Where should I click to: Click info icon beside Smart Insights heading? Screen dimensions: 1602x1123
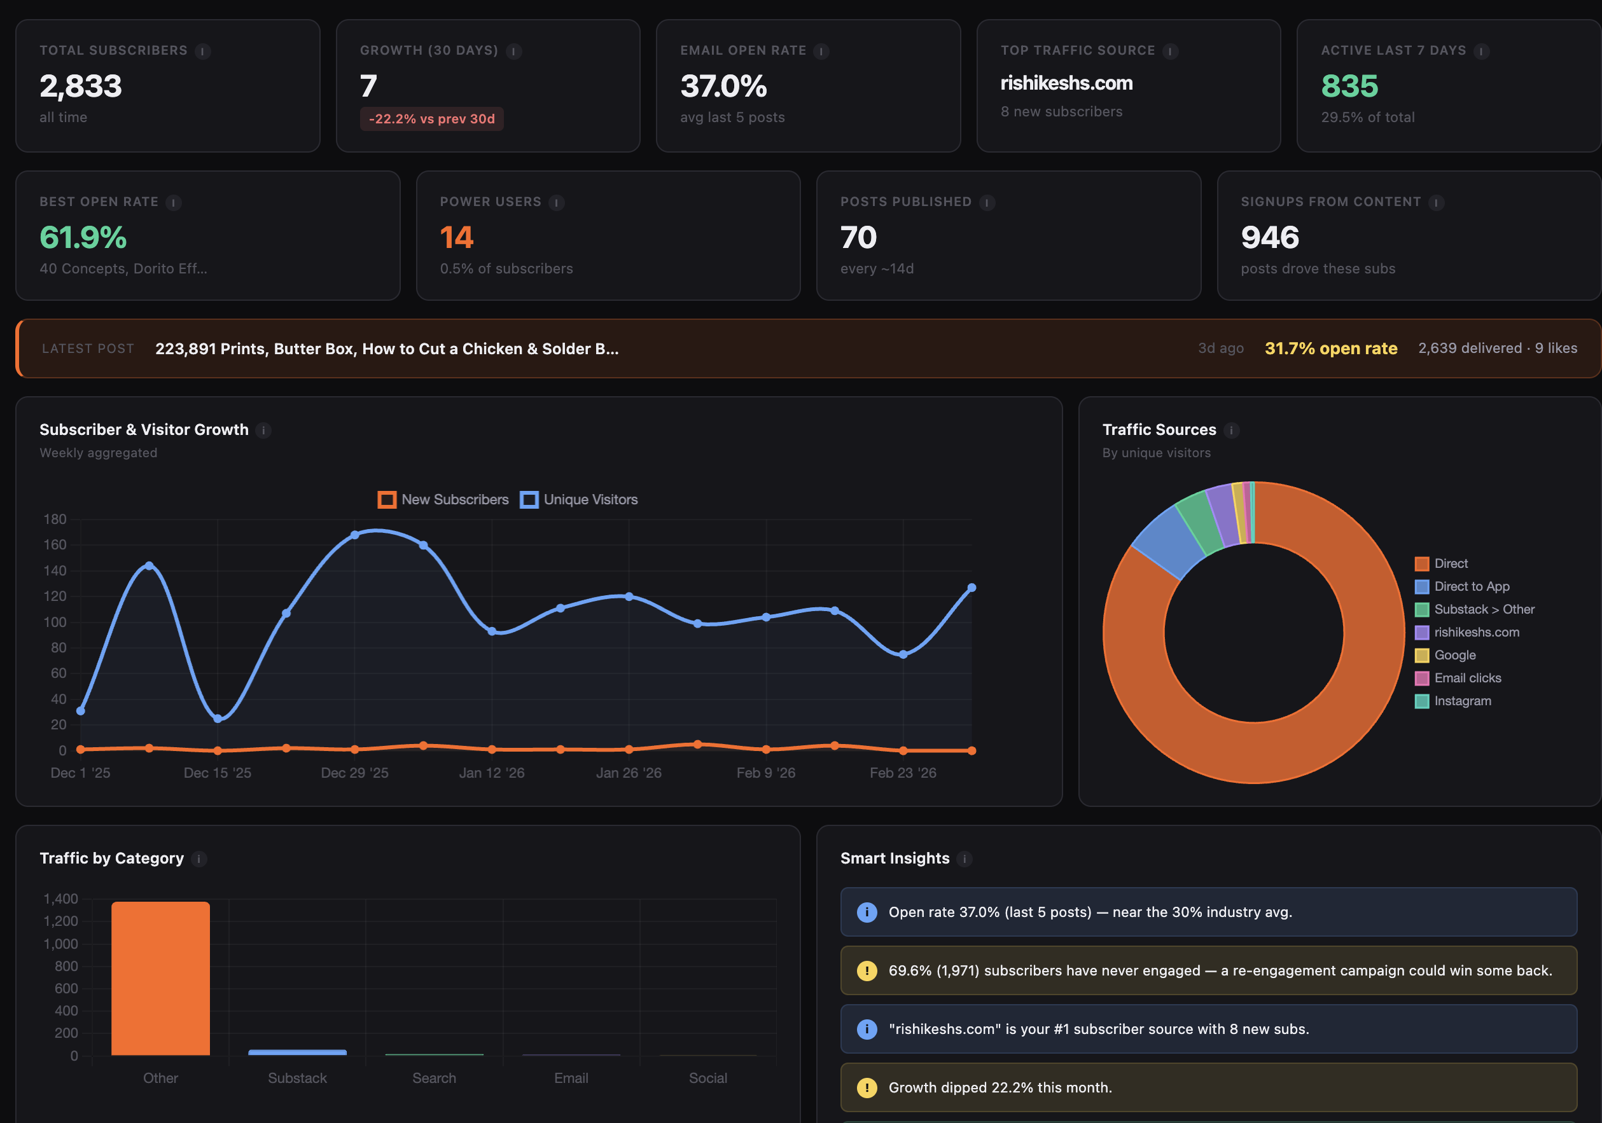pos(965,858)
